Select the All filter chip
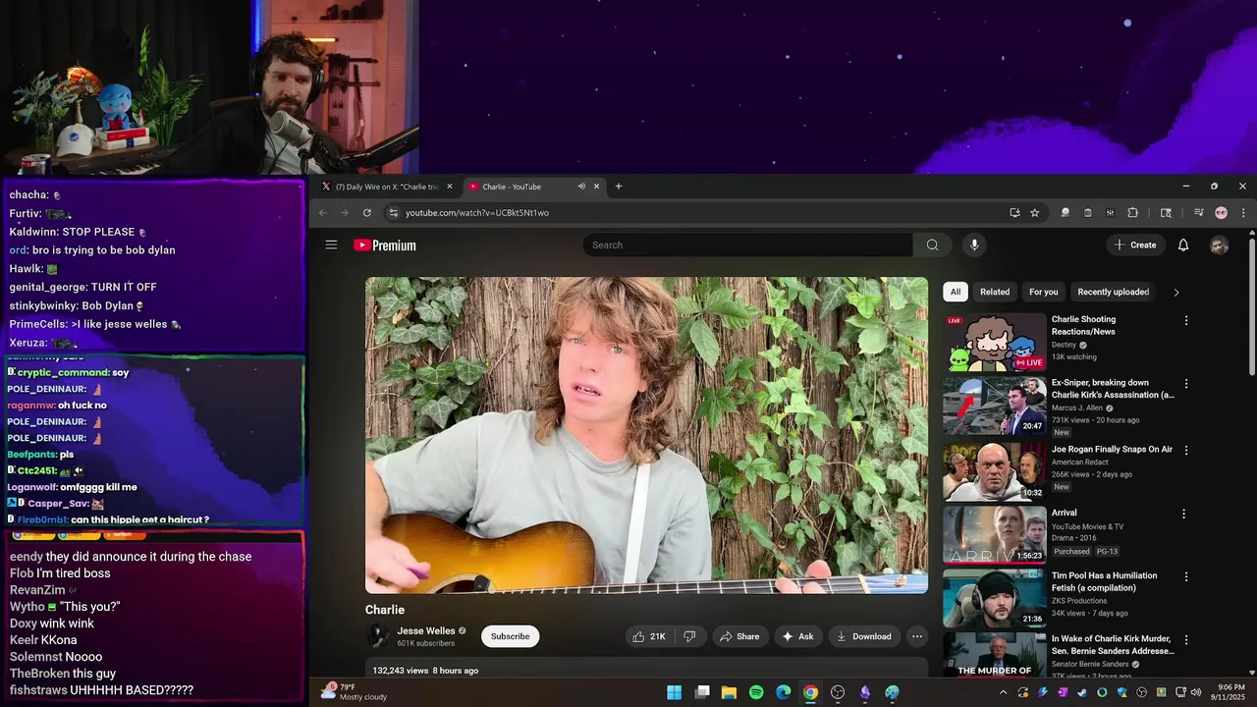 point(955,292)
